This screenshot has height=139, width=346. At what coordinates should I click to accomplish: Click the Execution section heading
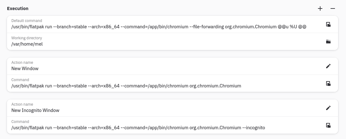tap(18, 8)
